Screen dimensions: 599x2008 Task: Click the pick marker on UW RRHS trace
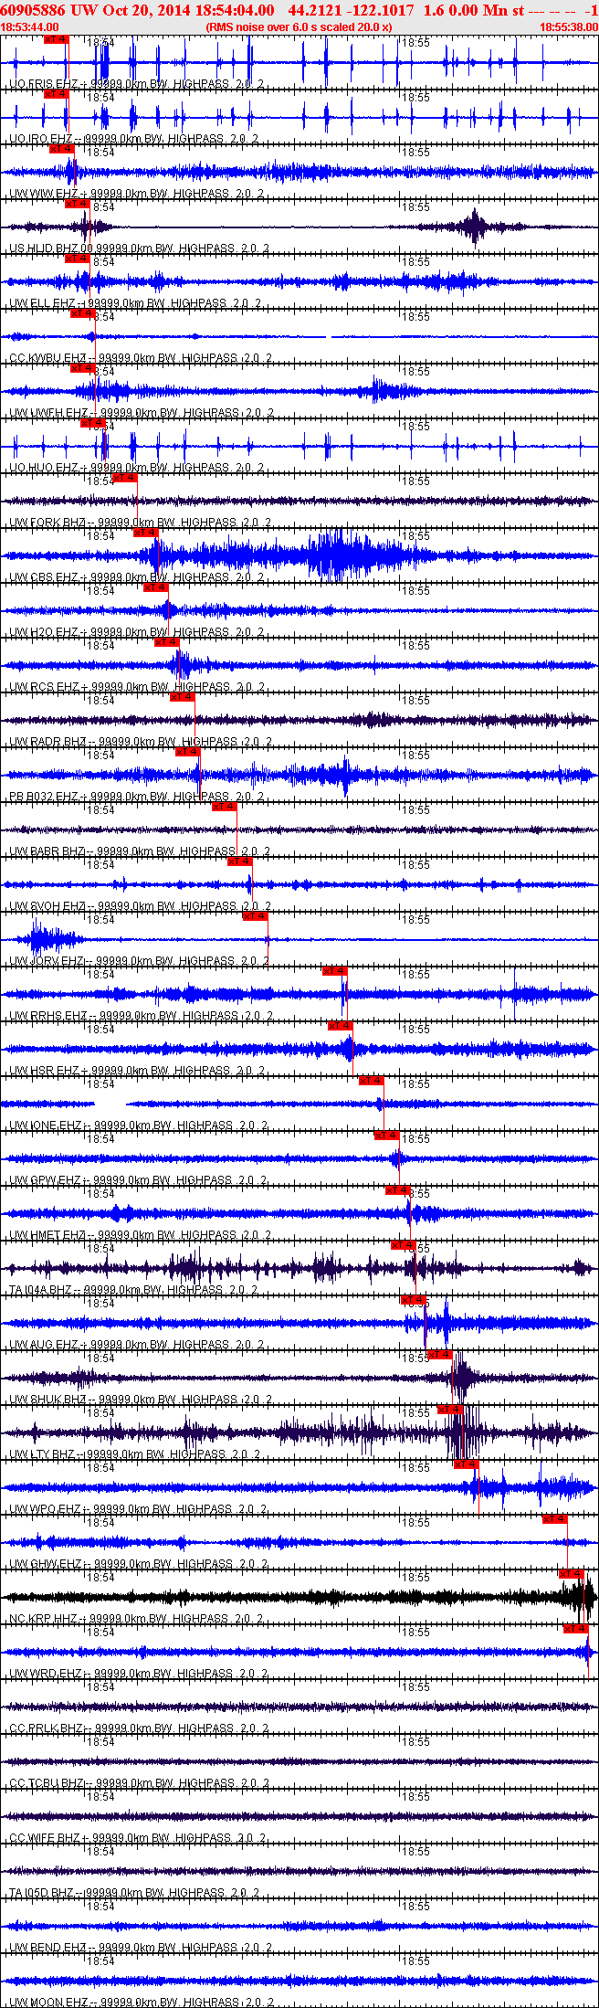(335, 971)
